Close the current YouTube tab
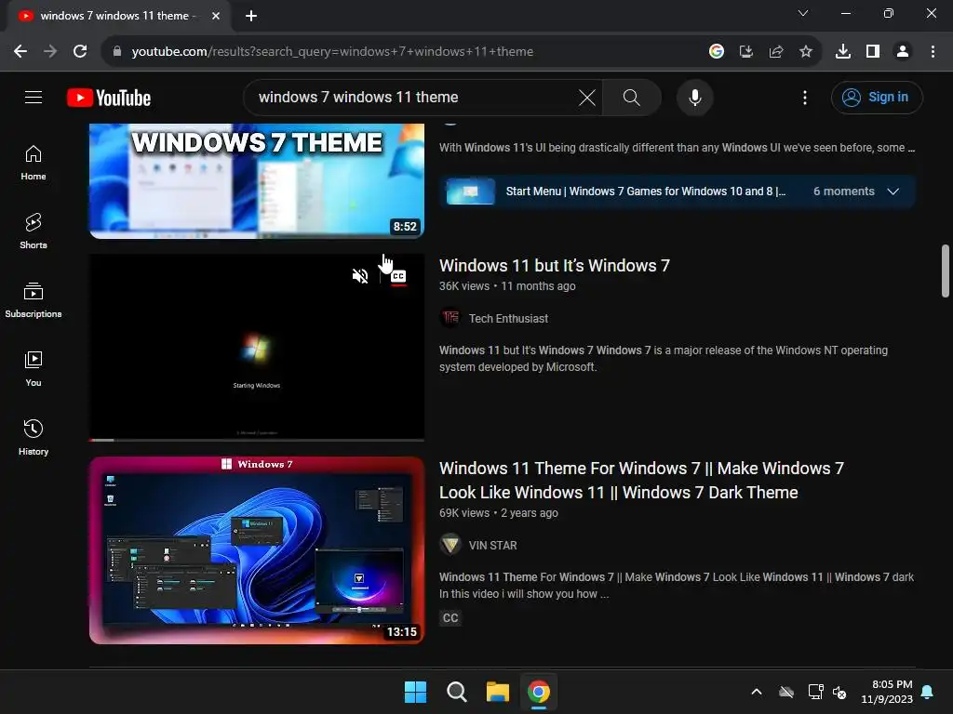Image resolution: width=953 pixels, height=714 pixels. tap(216, 16)
